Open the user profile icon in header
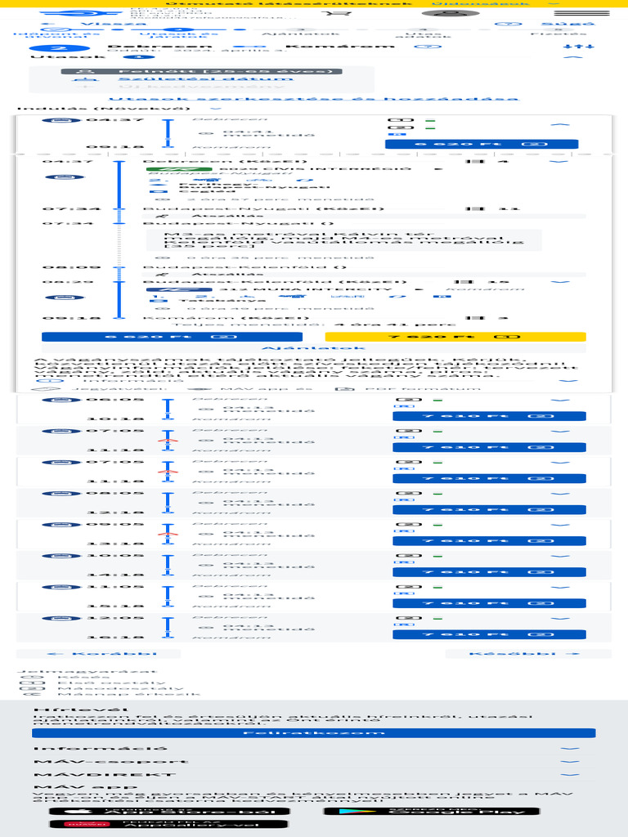 pyautogui.click(x=451, y=13)
